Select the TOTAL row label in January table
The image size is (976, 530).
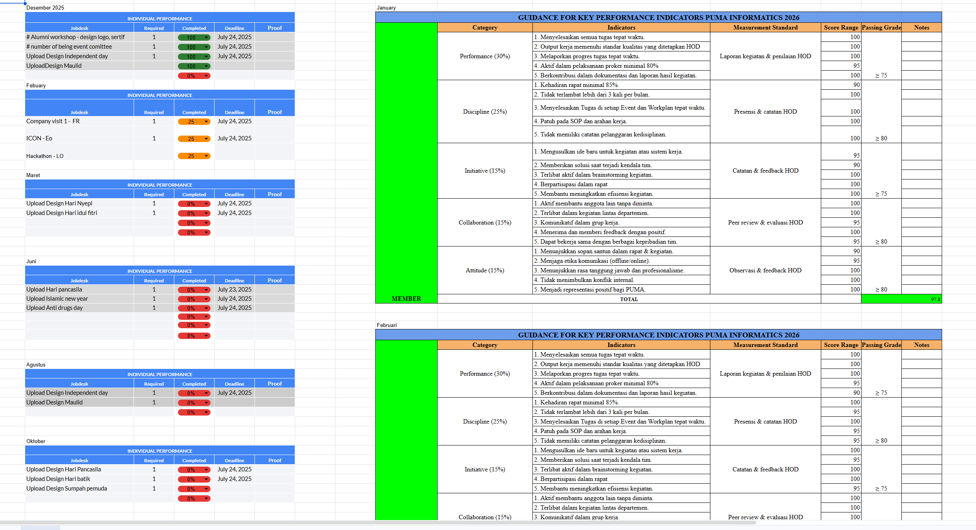click(629, 299)
